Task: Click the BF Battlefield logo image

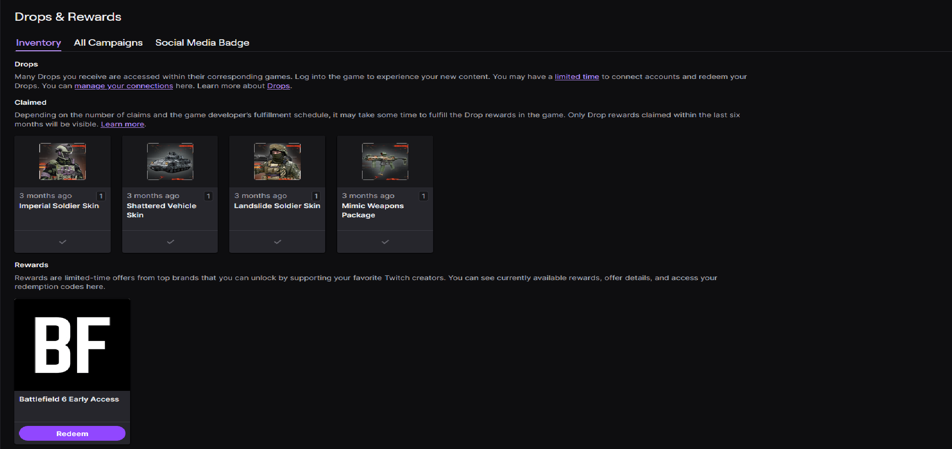Action: click(72, 345)
